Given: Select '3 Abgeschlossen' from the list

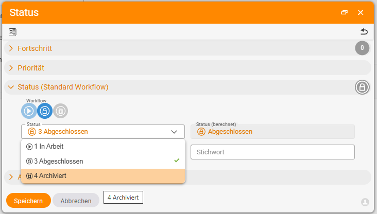Looking at the screenshot, I should (103, 161).
